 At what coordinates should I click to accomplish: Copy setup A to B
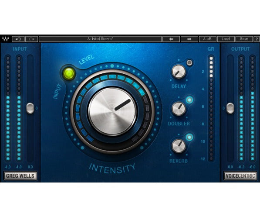click(208, 39)
